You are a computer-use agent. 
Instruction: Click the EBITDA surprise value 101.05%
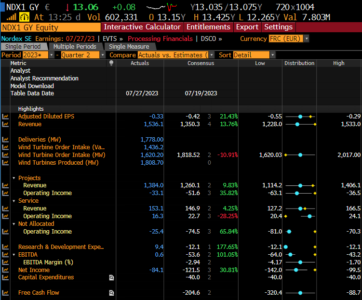point(227,255)
